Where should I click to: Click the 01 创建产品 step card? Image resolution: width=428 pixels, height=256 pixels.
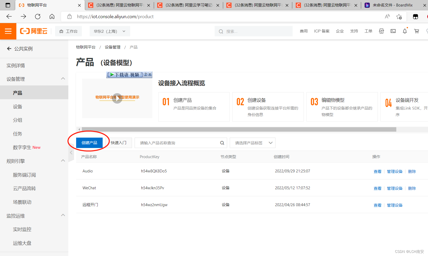pos(194,107)
